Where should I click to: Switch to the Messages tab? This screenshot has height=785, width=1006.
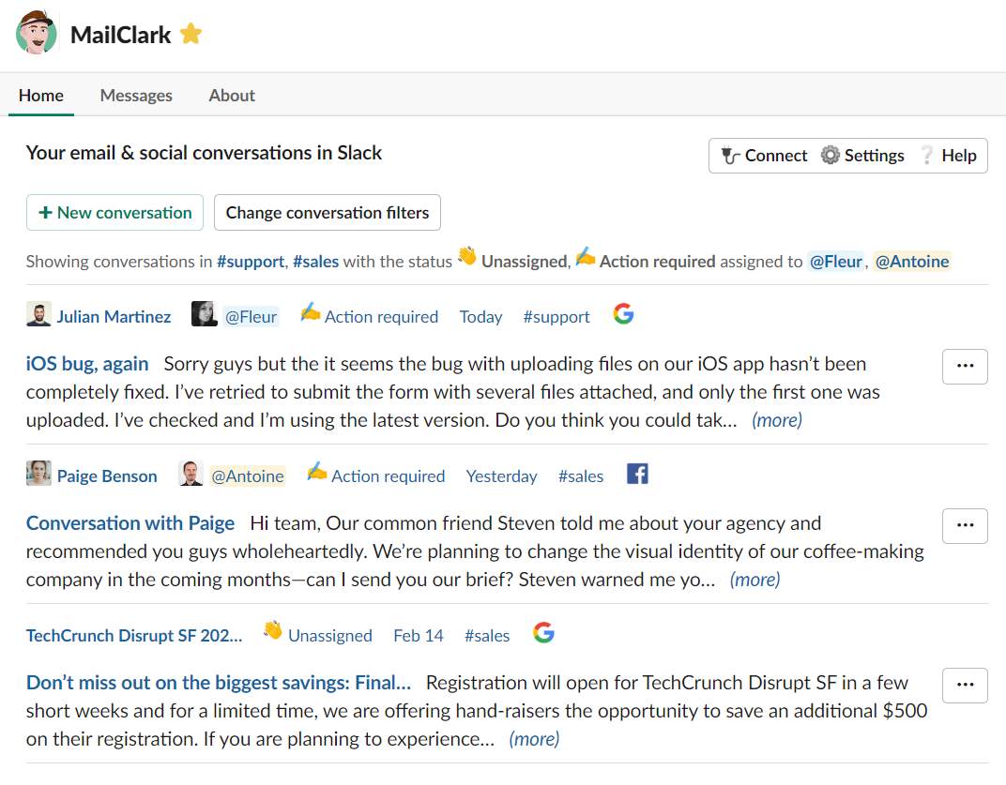[136, 96]
